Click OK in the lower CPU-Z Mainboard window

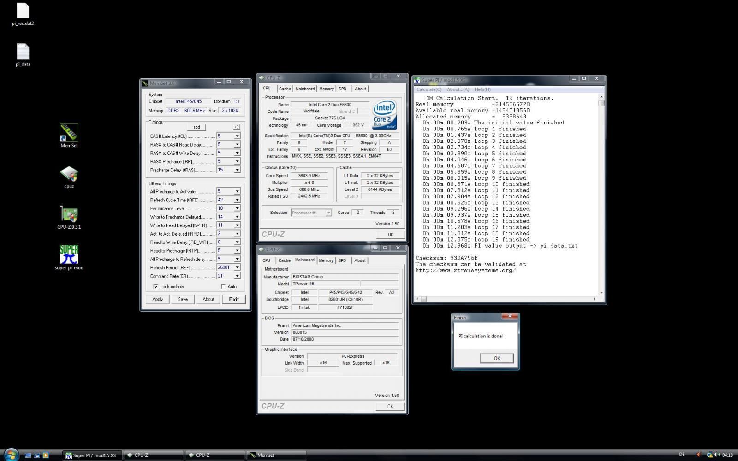(x=390, y=406)
